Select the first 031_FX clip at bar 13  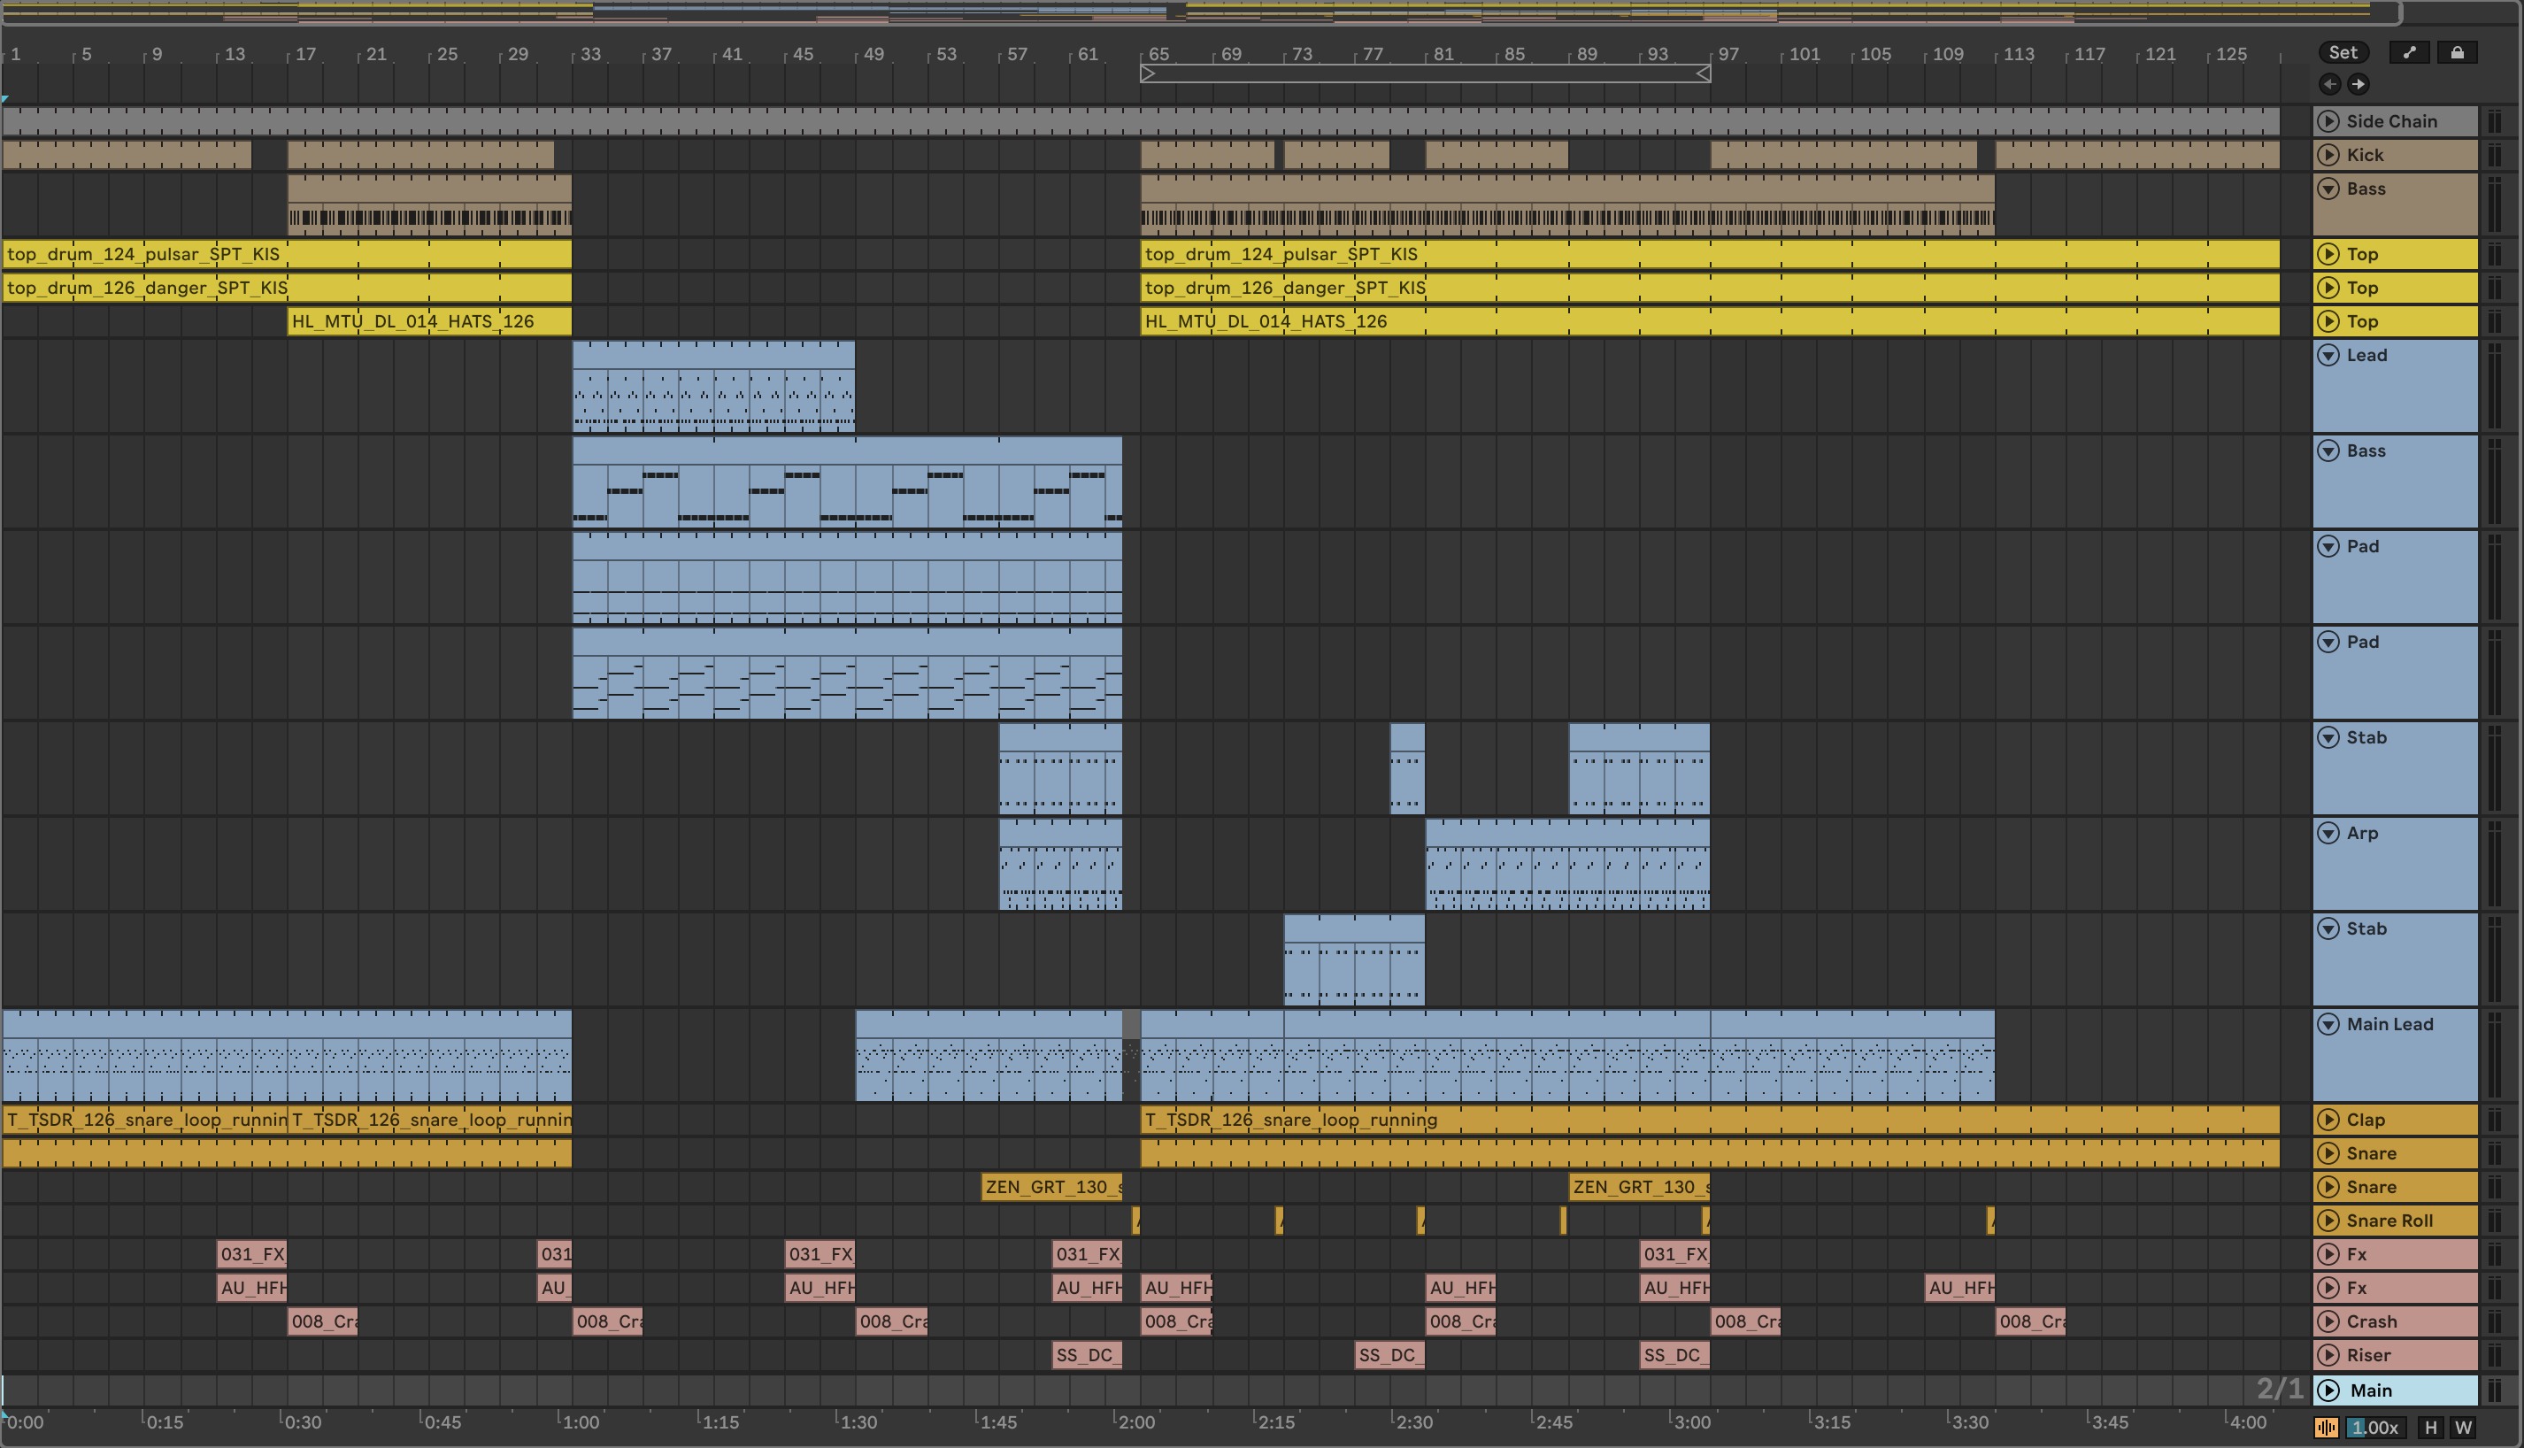pyautogui.click(x=251, y=1254)
